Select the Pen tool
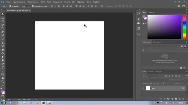The width and height of the screenshot is (188, 105). [3, 64]
